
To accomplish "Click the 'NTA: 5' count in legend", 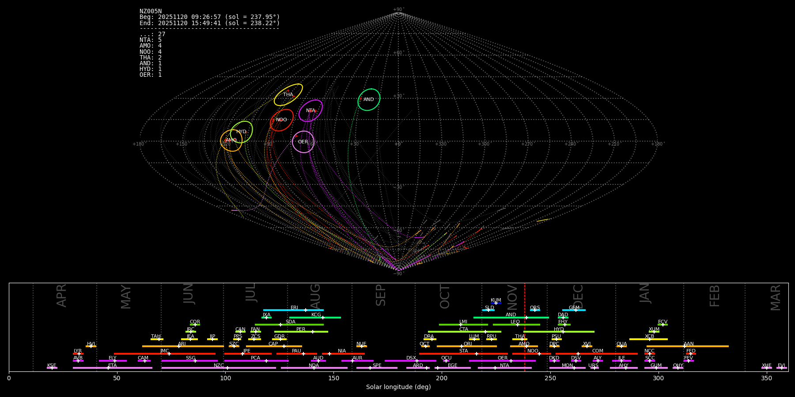I will click(x=151, y=40).
